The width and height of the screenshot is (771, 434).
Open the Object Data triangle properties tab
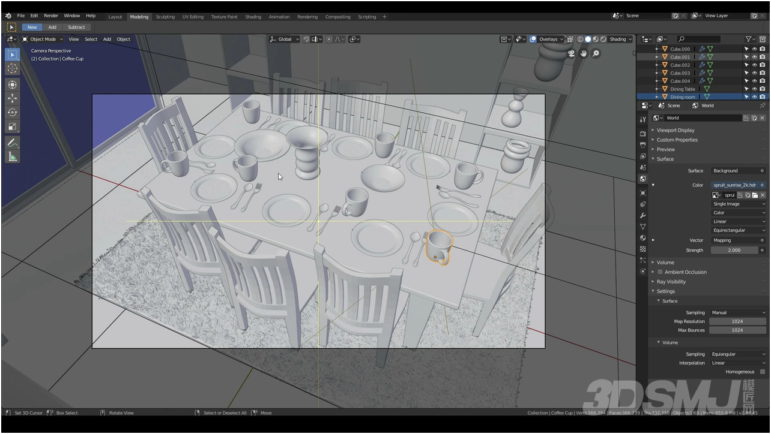[642, 227]
